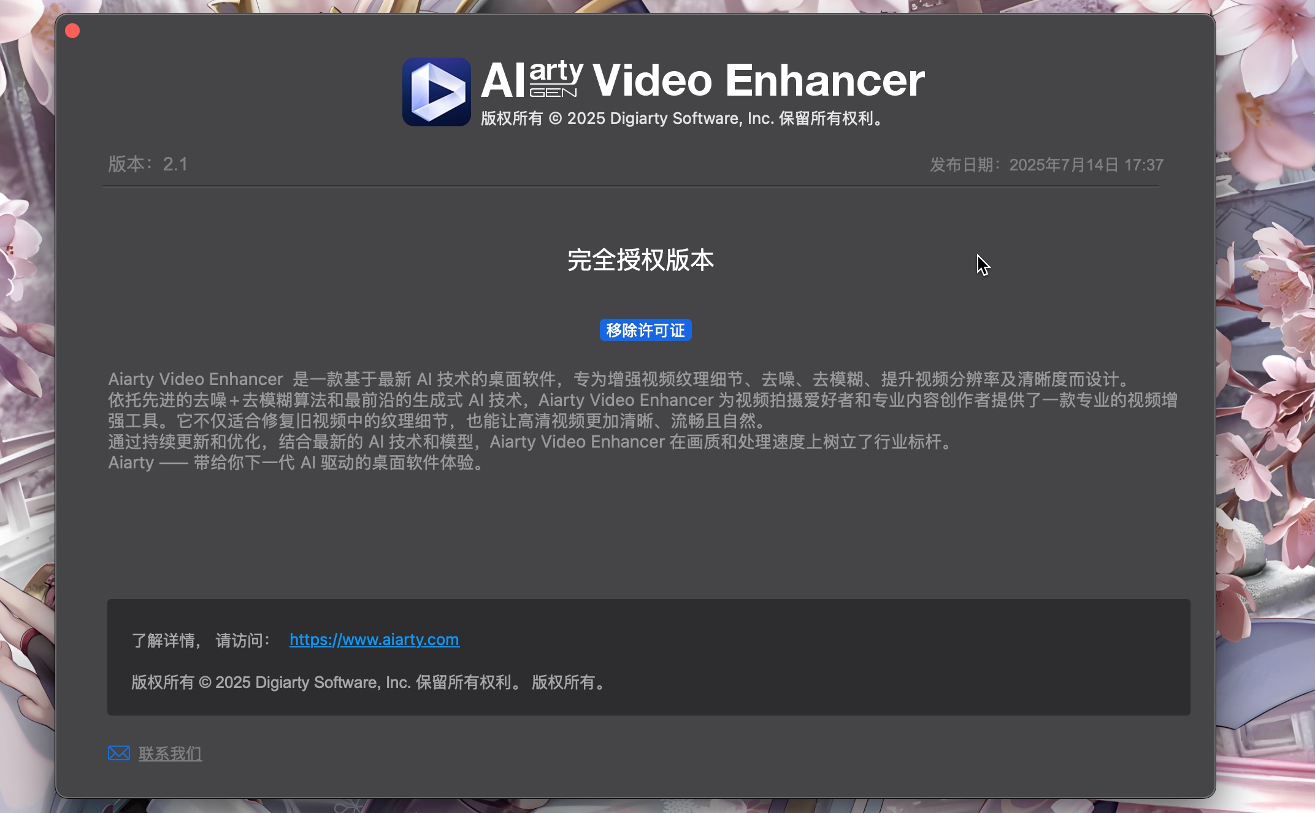Click the footer copyright text ending 版权所有。

370,682
